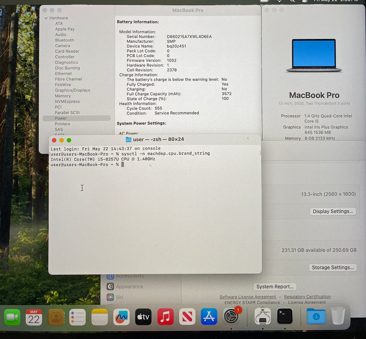
Task: Select Card Reader in hardware list
Action: [x=67, y=51]
